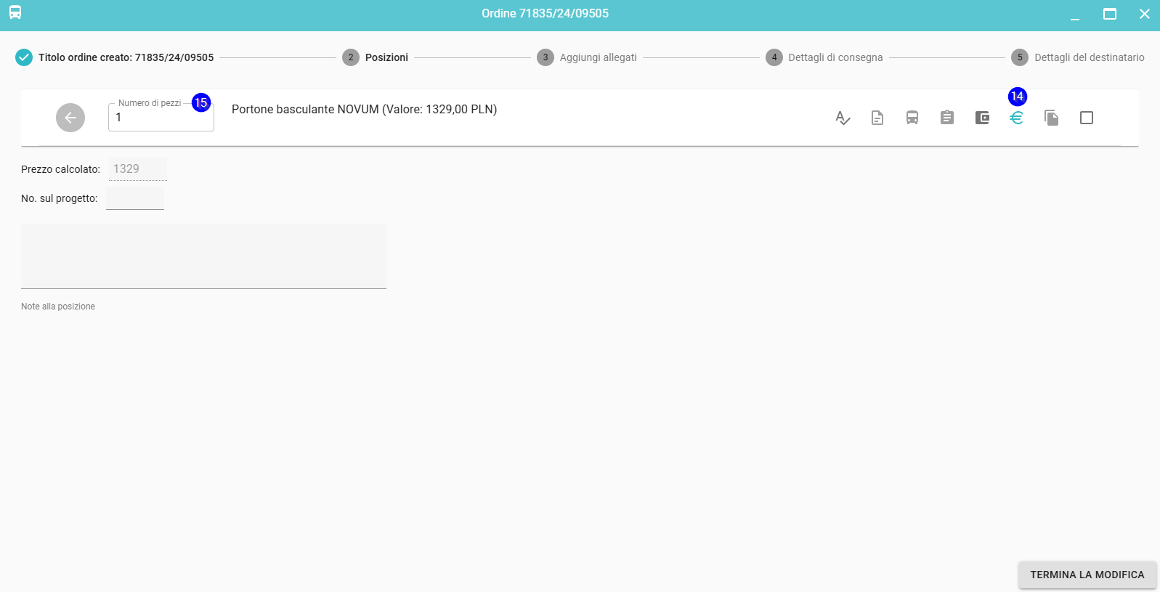The height and width of the screenshot is (592, 1160).
Task: Select the teal euro price icon
Action: (x=1016, y=118)
